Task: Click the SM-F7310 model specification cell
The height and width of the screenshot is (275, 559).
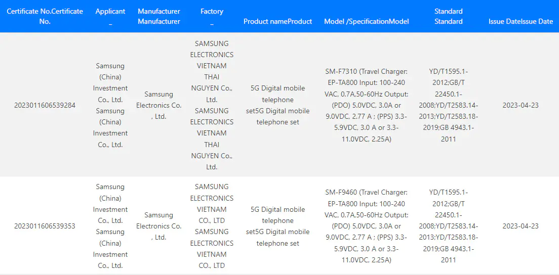Action: tap(367, 105)
